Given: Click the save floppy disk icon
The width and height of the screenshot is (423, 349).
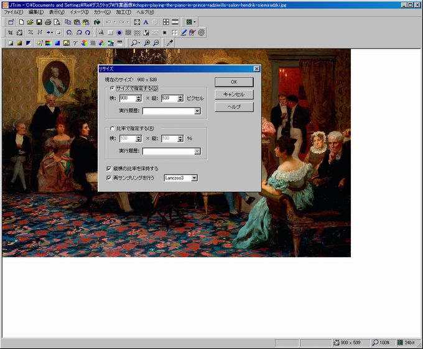Looking at the screenshot, I should point(39,22).
